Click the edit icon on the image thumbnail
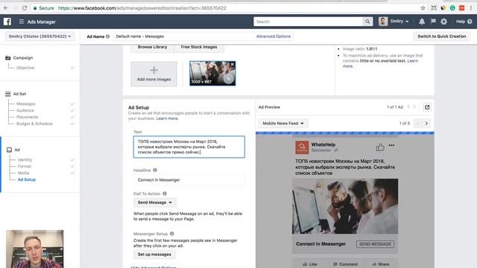Viewport: 477px width, 268px height. coord(228,79)
